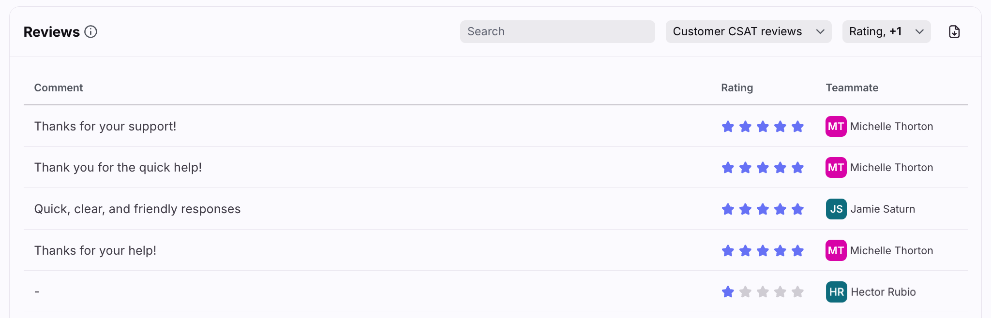Click Michelle Thorton's avatar in the first row
The image size is (991, 318).
tap(836, 127)
